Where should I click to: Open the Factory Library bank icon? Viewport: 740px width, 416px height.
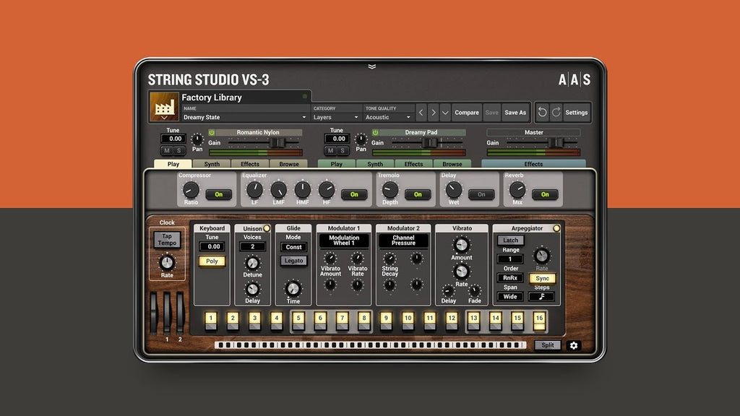click(164, 107)
